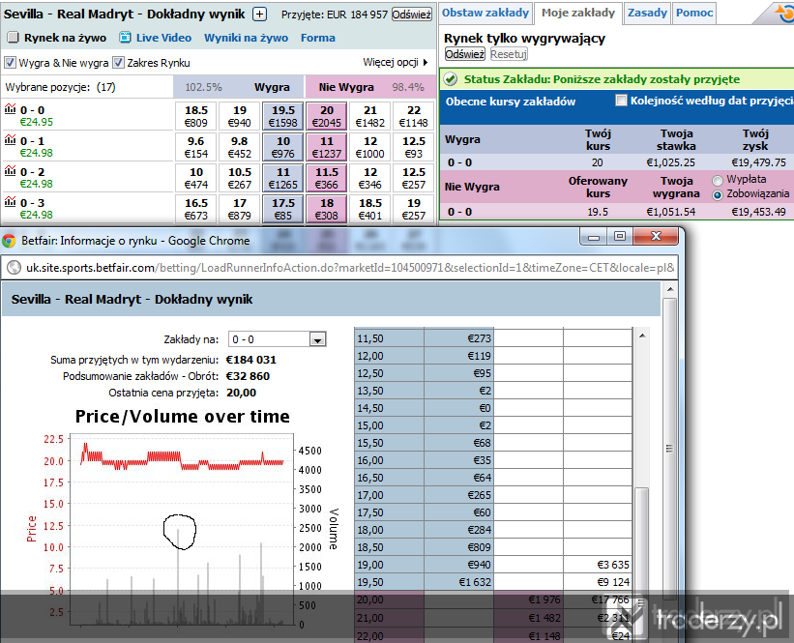Tick the Rynek na żywo checkbox

coord(13,37)
